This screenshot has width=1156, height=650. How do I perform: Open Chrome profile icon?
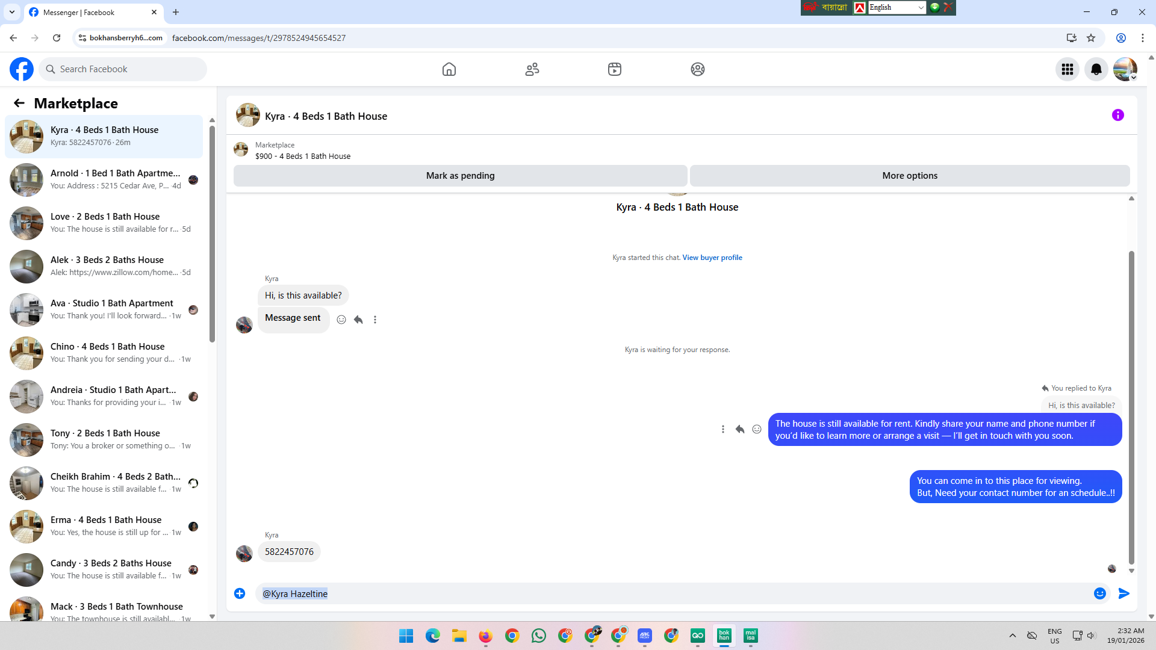pos(1121,38)
